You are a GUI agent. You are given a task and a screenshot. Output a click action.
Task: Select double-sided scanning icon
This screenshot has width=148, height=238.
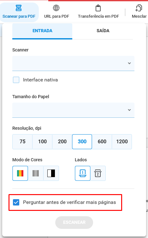(x=98, y=173)
